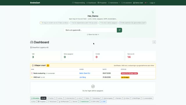Click Logg ut

(x=152, y=3)
